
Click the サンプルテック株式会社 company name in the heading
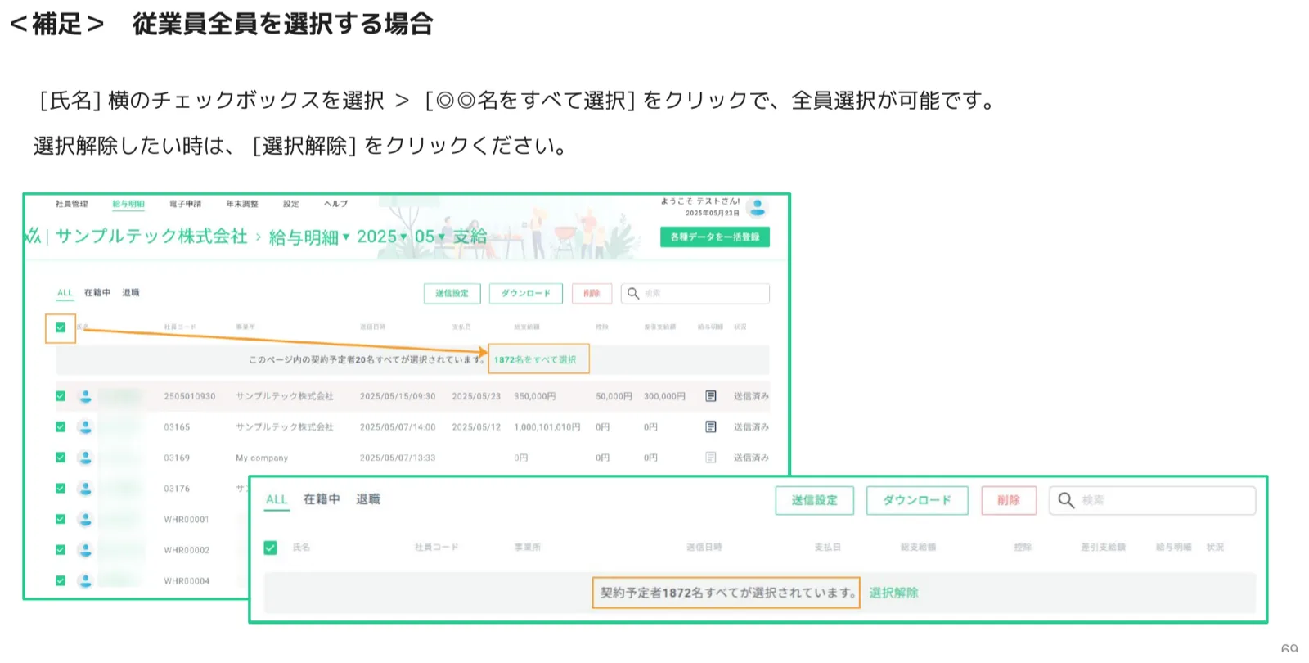pos(151,237)
